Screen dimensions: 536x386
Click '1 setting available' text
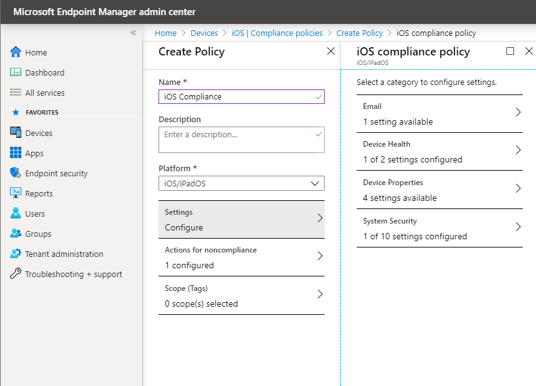point(398,122)
